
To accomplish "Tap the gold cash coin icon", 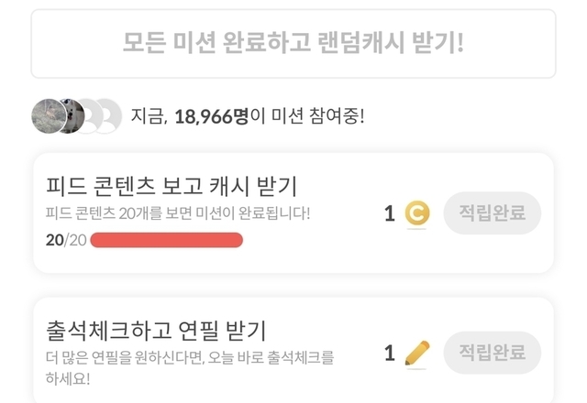I will pyautogui.click(x=417, y=213).
